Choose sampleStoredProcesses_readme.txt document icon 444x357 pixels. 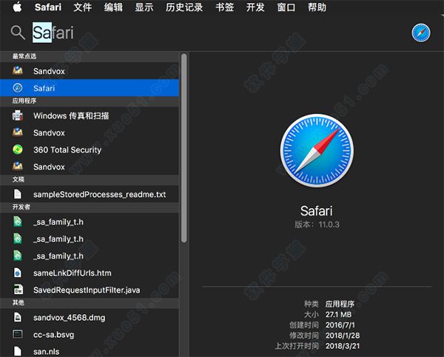18,194
